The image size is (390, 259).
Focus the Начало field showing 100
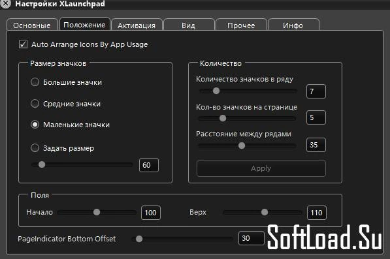point(151,213)
